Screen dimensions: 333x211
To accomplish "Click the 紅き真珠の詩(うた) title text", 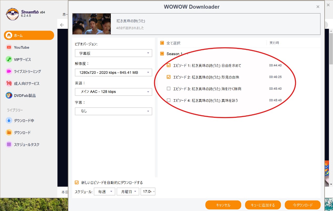I will tap(131, 21).
